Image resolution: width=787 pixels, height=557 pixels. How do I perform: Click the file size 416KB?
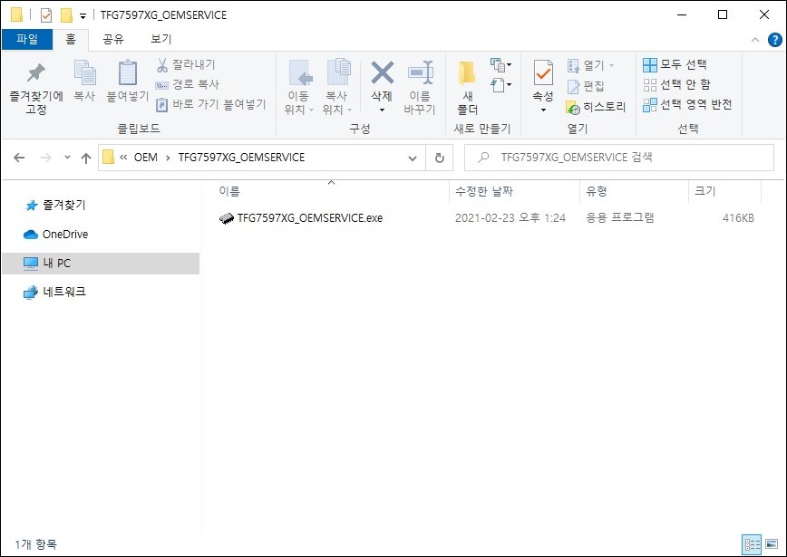pyautogui.click(x=738, y=218)
